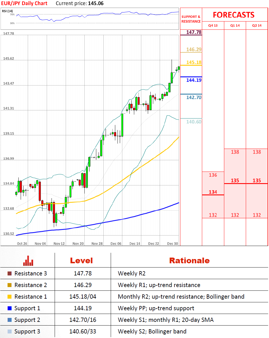269x338 pixels.
Task: Click the level cell '142.70/16'
Action: tap(83, 320)
